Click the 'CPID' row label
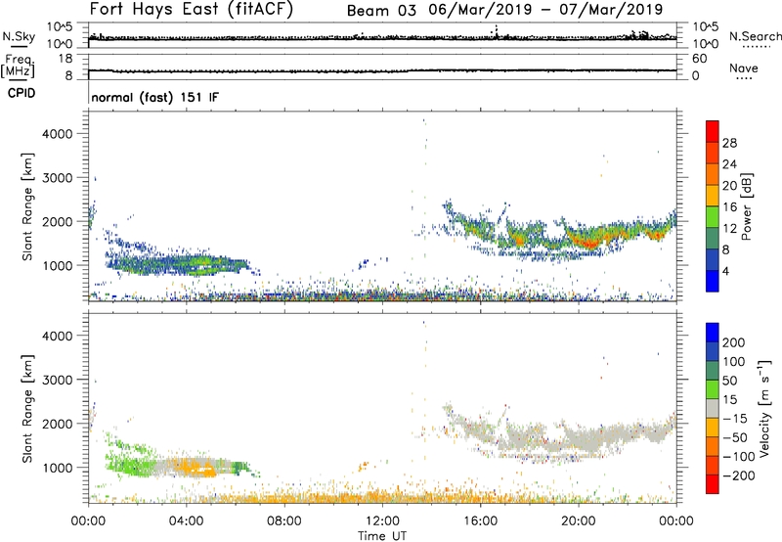782x542 pixels. [22, 93]
